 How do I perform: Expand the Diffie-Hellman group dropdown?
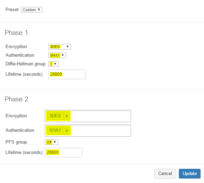point(53,64)
